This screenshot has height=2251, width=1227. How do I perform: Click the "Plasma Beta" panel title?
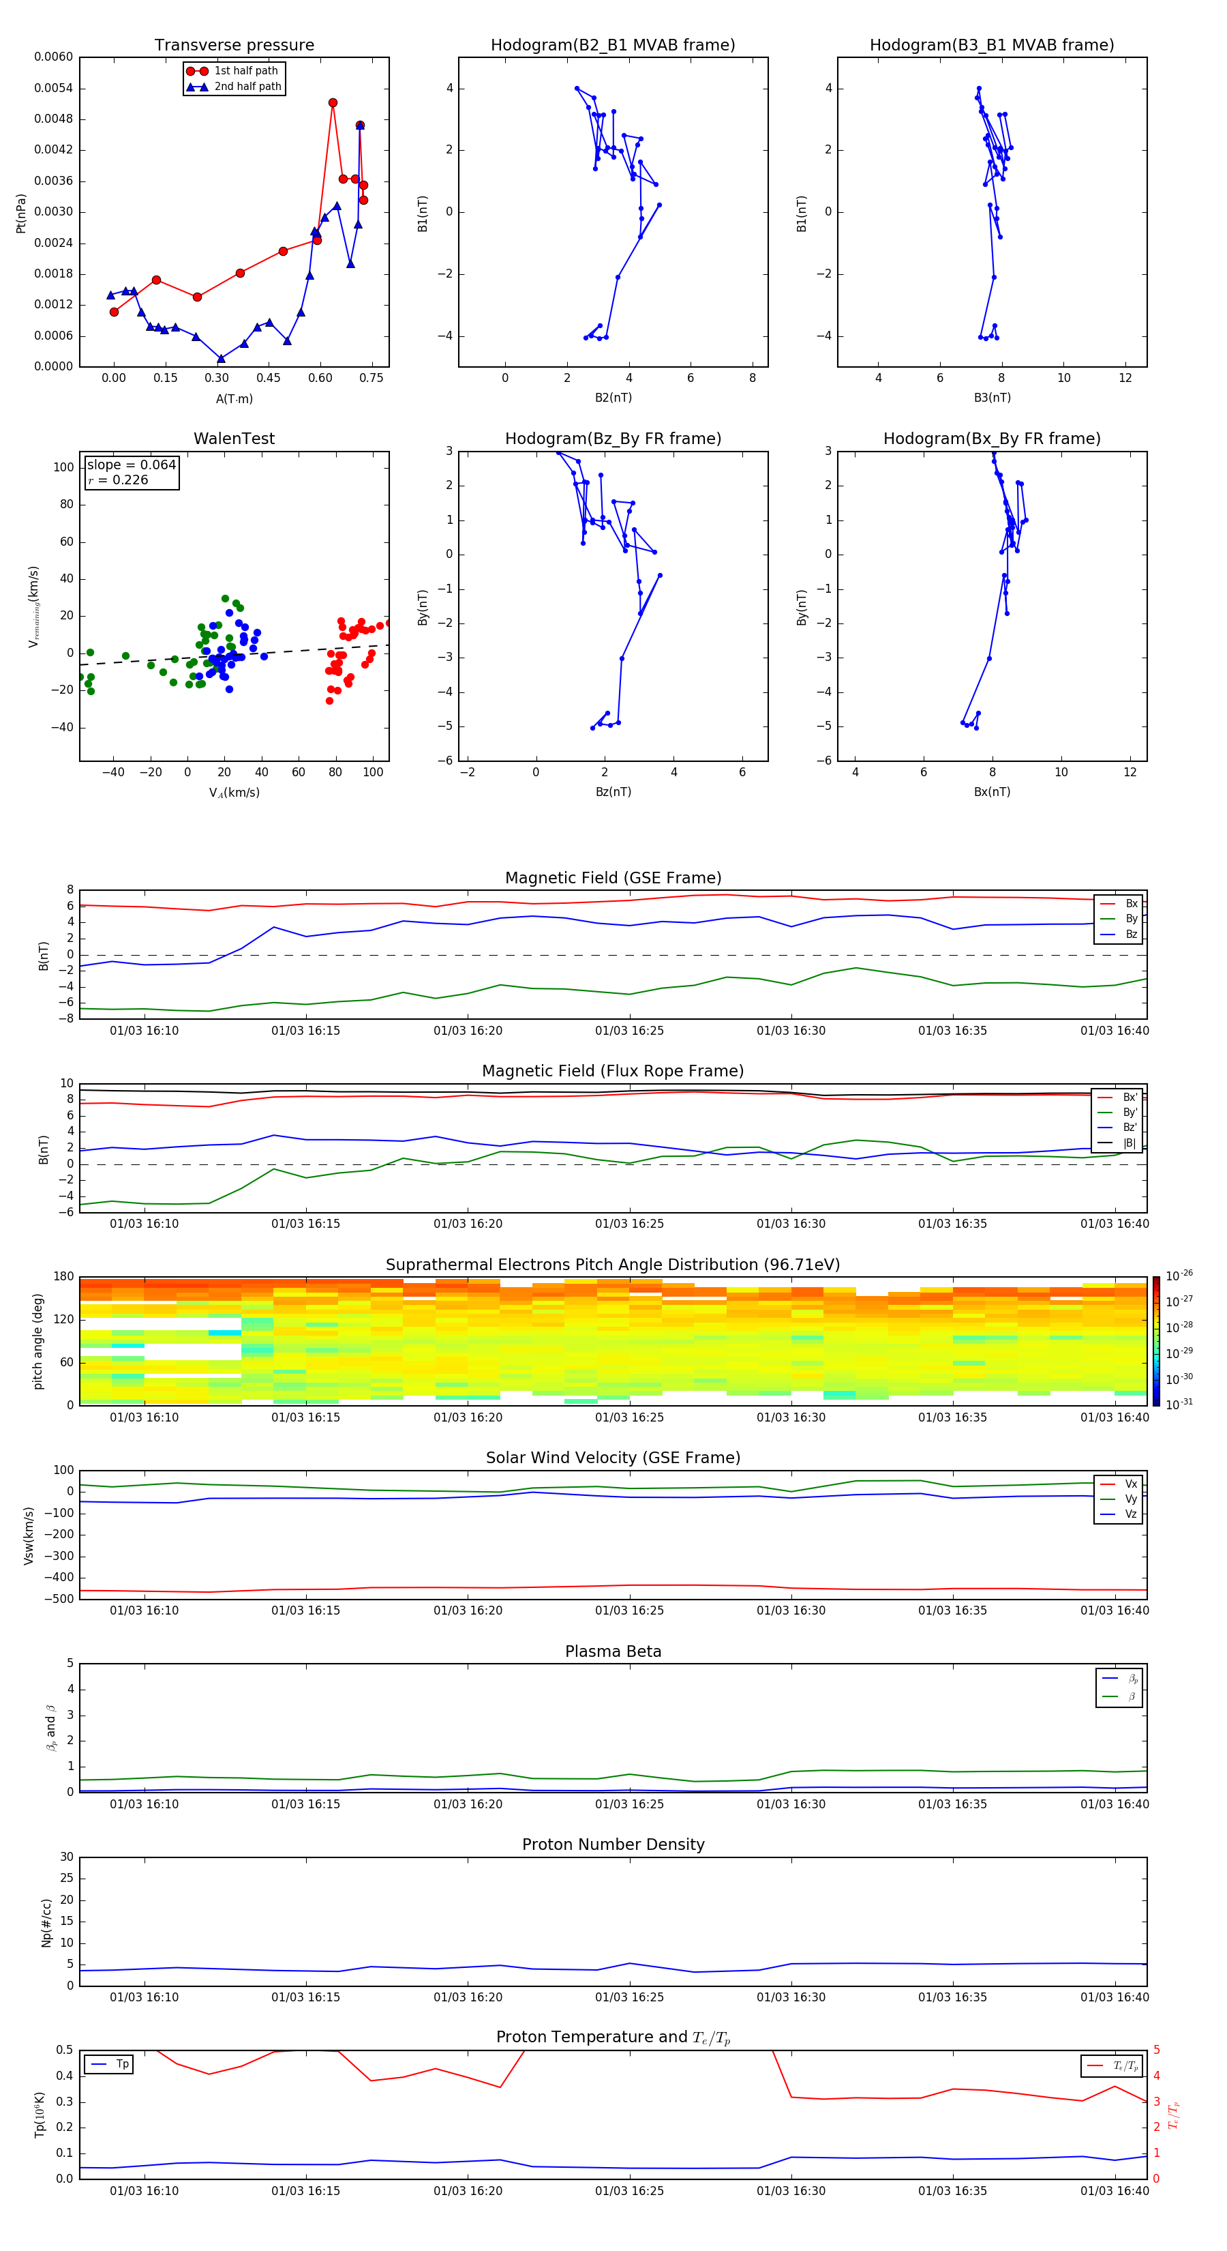613,1652
